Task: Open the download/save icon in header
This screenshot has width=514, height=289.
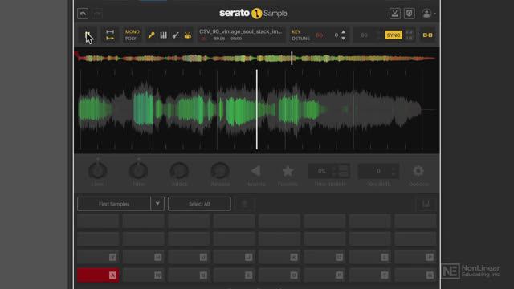Action: click(395, 14)
